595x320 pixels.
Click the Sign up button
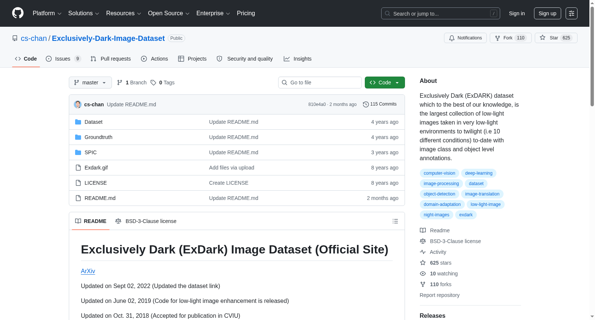tap(547, 13)
